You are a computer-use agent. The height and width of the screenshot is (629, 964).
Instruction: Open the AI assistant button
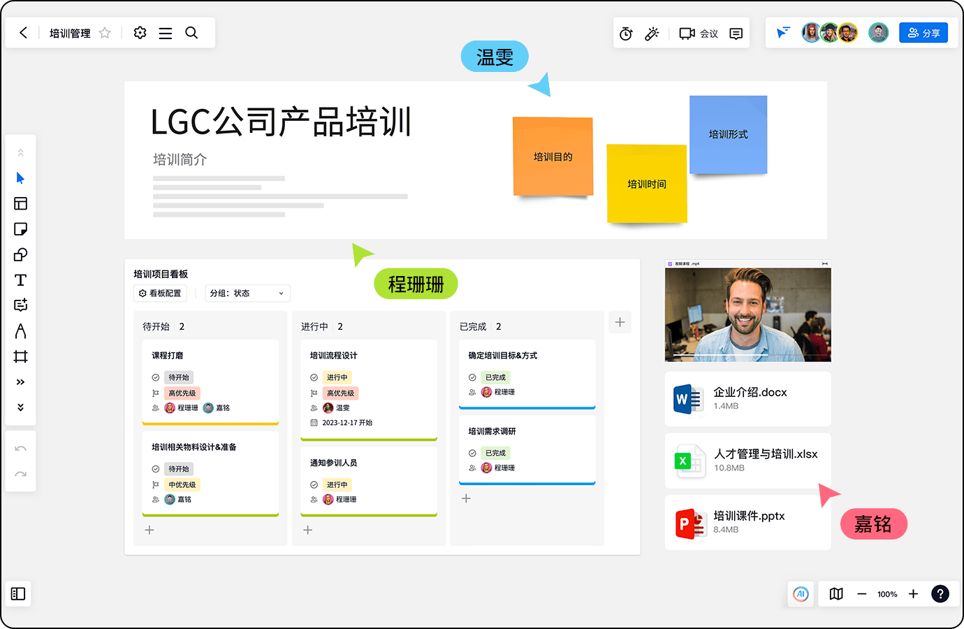coord(801,594)
